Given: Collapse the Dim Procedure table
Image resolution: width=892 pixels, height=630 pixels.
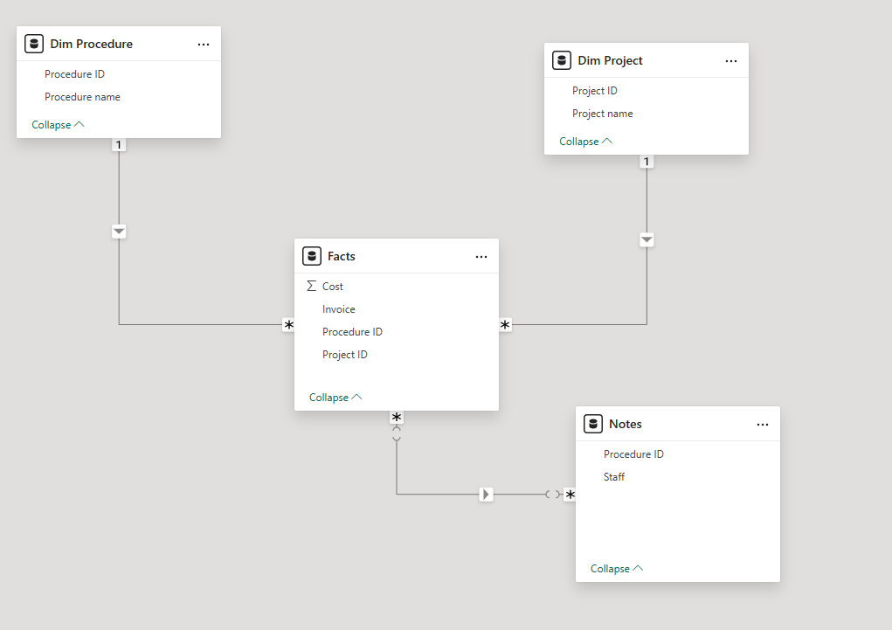Looking at the screenshot, I should [x=58, y=125].
